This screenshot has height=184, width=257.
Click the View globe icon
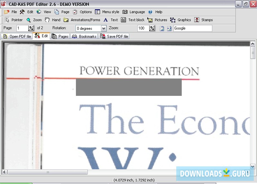coord(39,12)
